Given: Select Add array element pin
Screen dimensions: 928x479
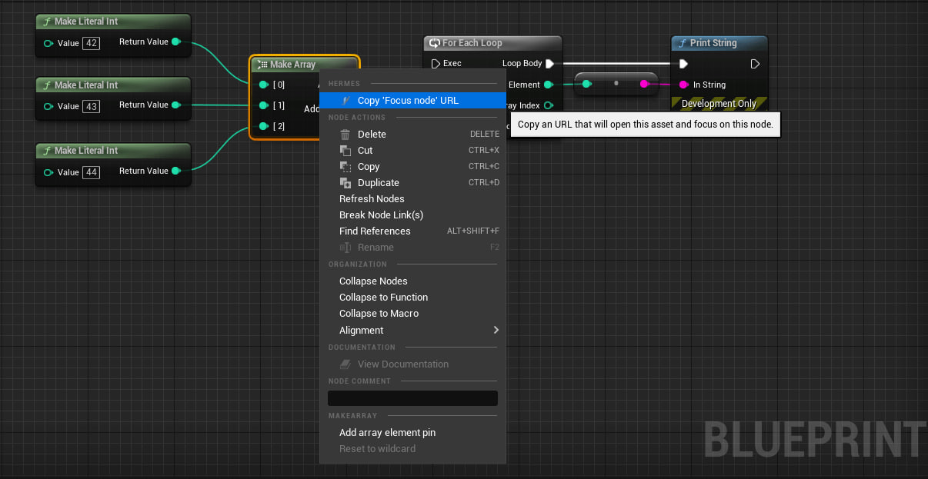Looking at the screenshot, I should [387, 433].
